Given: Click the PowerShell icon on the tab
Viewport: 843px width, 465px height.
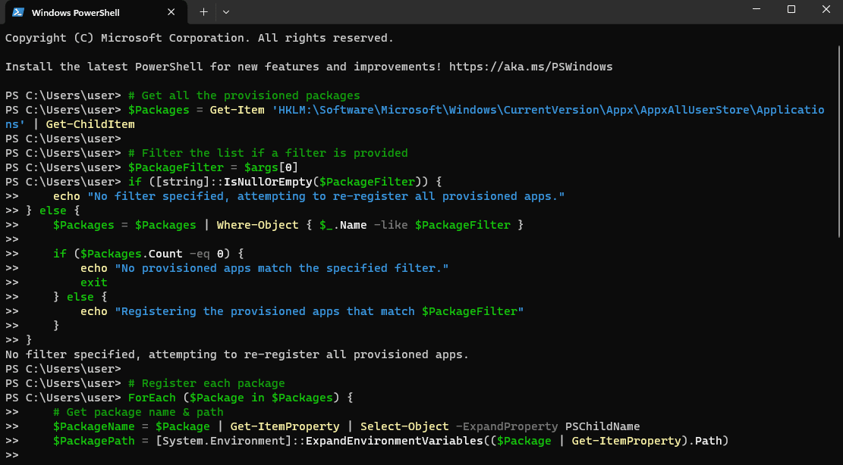Looking at the screenshot, I should pos(18,12).
